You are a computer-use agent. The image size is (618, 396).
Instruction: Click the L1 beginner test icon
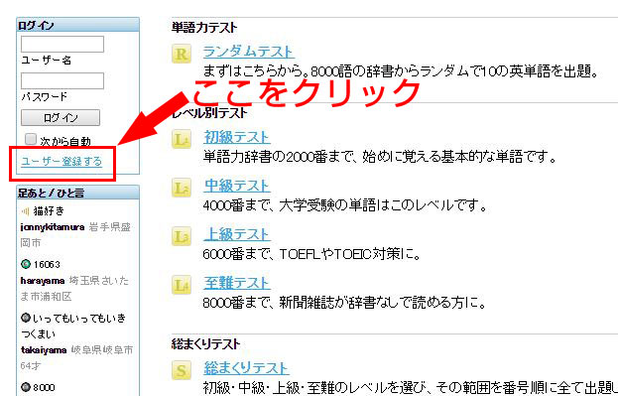tap(182, 139)
